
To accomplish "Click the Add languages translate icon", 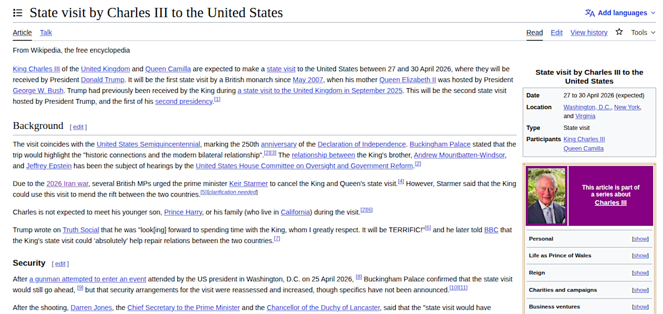I will pyautogui.click(x=590, y=13).
